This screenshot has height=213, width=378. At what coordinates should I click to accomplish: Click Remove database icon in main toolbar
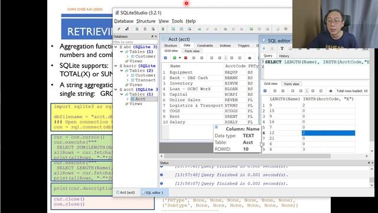point(153,29)
